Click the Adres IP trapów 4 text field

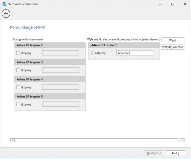coord(61,87)
